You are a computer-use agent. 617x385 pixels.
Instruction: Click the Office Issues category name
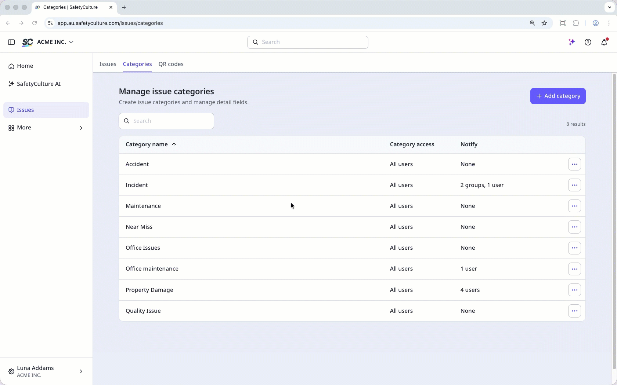pyautogui.click(x=143, y=248)
